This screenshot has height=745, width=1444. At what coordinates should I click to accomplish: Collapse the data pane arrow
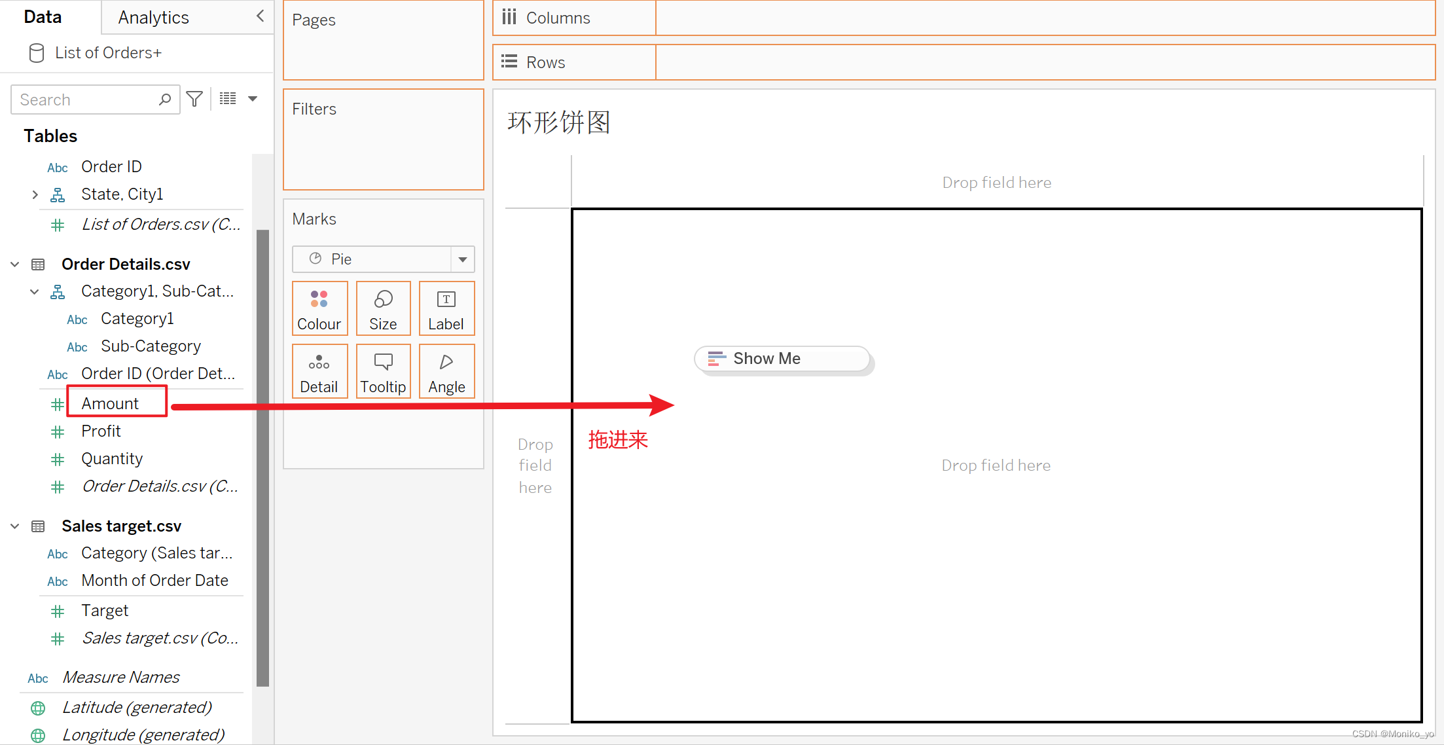tap(261, 16)
